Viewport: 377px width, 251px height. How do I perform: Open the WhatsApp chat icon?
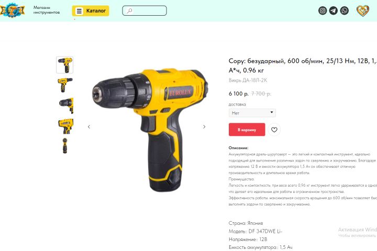click(345, 10)
